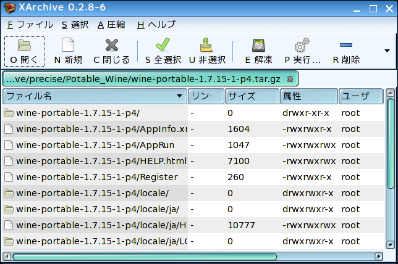This screenshot has width=398, height=264.
Task: Click the 閉じる (Close) X toolbar icon
Action: point(112,46)
